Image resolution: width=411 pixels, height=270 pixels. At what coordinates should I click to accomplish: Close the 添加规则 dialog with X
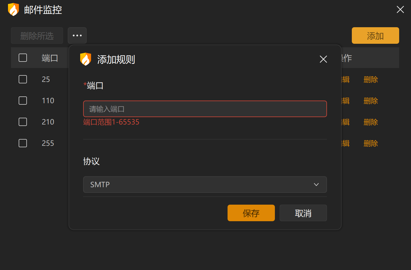[x=323, y=59]
